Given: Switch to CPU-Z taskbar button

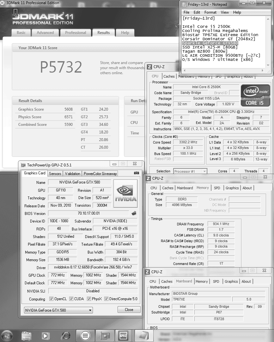Looking at the screenshot, I should pos(124,336).
